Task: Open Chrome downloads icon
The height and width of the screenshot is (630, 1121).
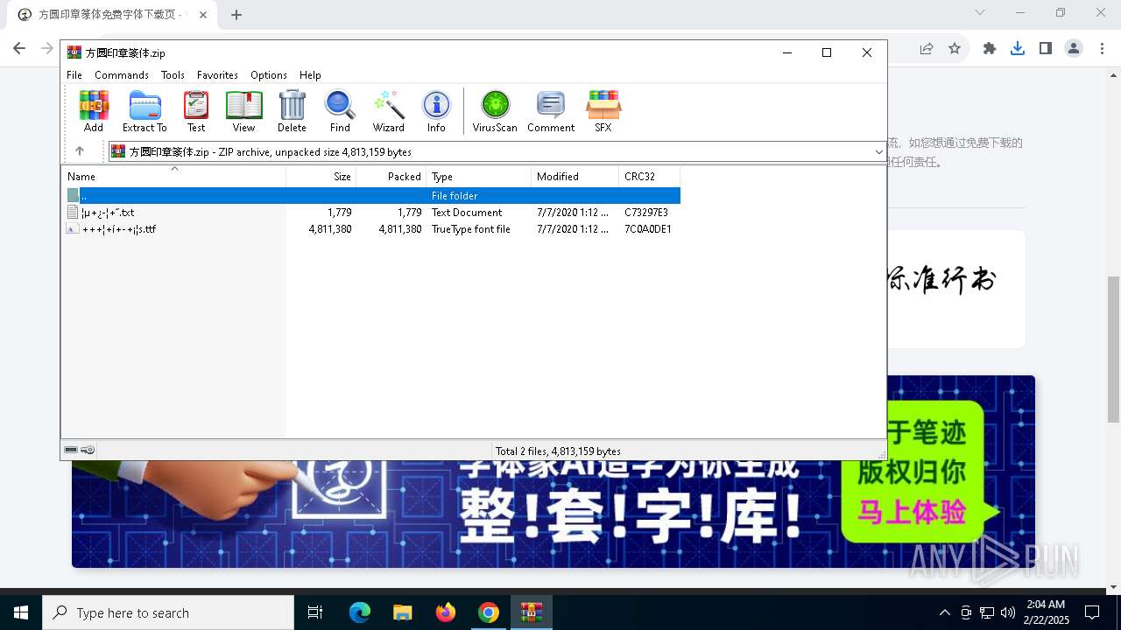Action: pos(1018,49)
